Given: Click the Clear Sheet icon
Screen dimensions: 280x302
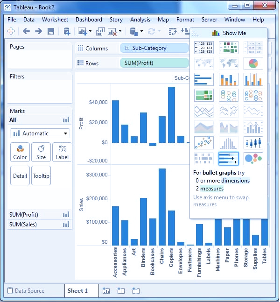Looking at the screenshot, I should click(x=112, y=32).
